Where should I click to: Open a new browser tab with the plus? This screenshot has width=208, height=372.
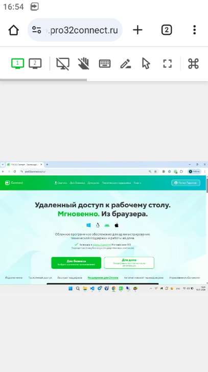(x=137, y=30)
